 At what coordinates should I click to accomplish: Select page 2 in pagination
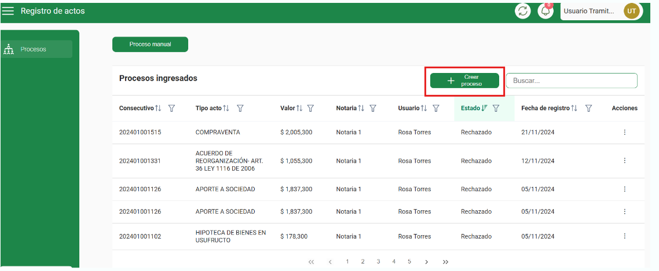coord(363,261)
